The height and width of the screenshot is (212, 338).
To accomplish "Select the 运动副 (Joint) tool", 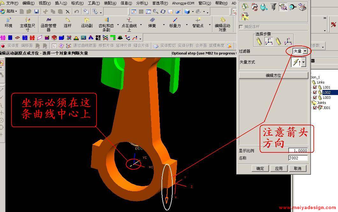I will click(x=86, y=23).
